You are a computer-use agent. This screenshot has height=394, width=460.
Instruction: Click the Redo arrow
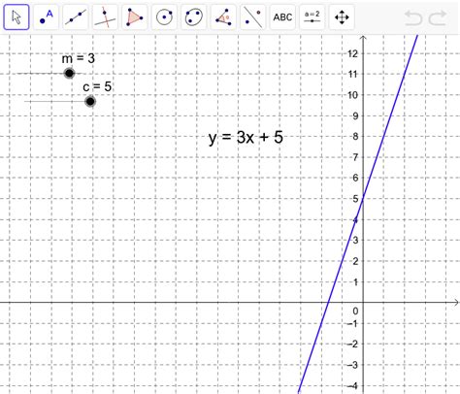click(438, 17)
